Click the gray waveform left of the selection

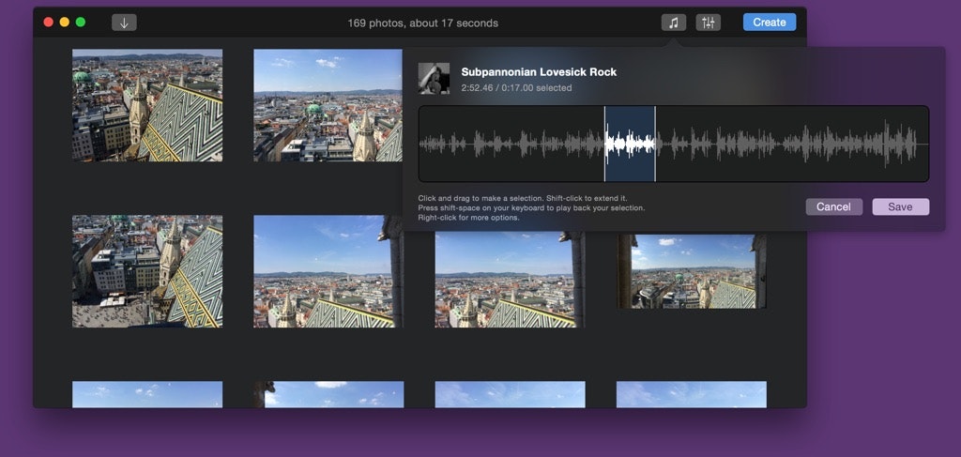pyautogui.click(x=511, y=144)
